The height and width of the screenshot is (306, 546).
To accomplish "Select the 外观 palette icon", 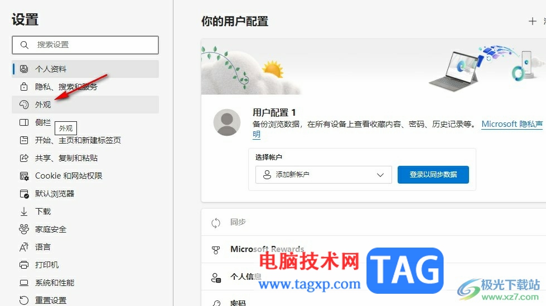I will click(23, 104).
